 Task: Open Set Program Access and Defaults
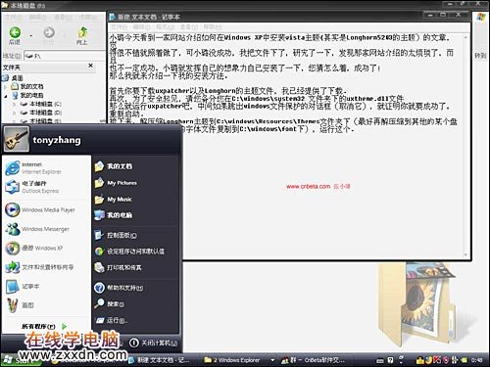click(135, 252)
